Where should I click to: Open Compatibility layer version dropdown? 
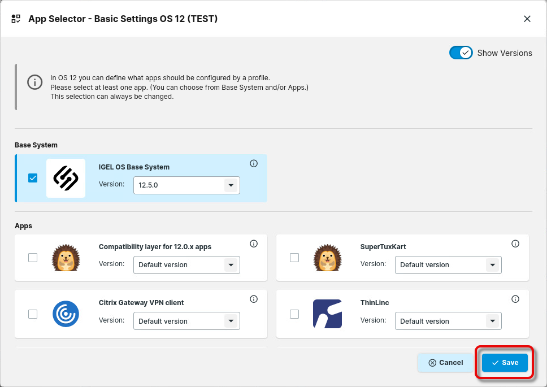click(186, 265)
